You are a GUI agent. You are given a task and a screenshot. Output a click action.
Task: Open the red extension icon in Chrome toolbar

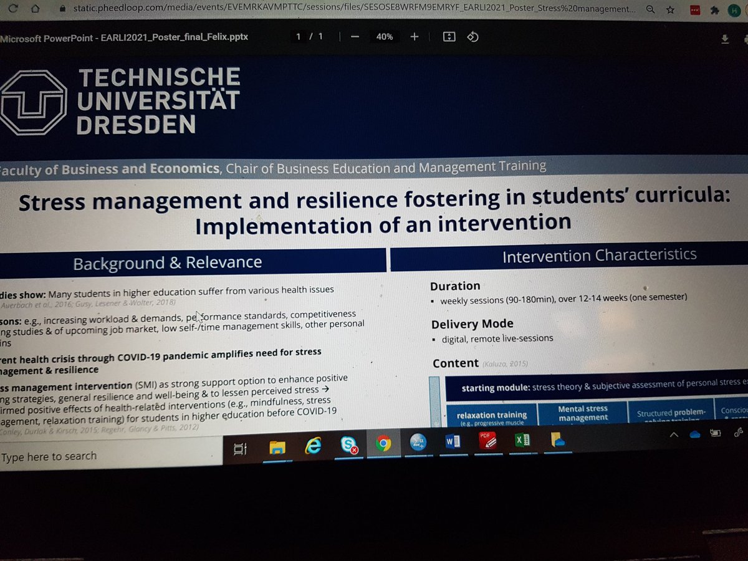(x=696, y=10)
